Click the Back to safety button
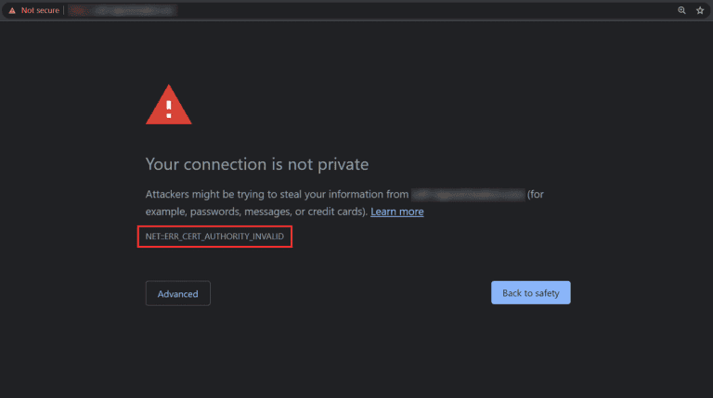 click(x=531, y=292)
